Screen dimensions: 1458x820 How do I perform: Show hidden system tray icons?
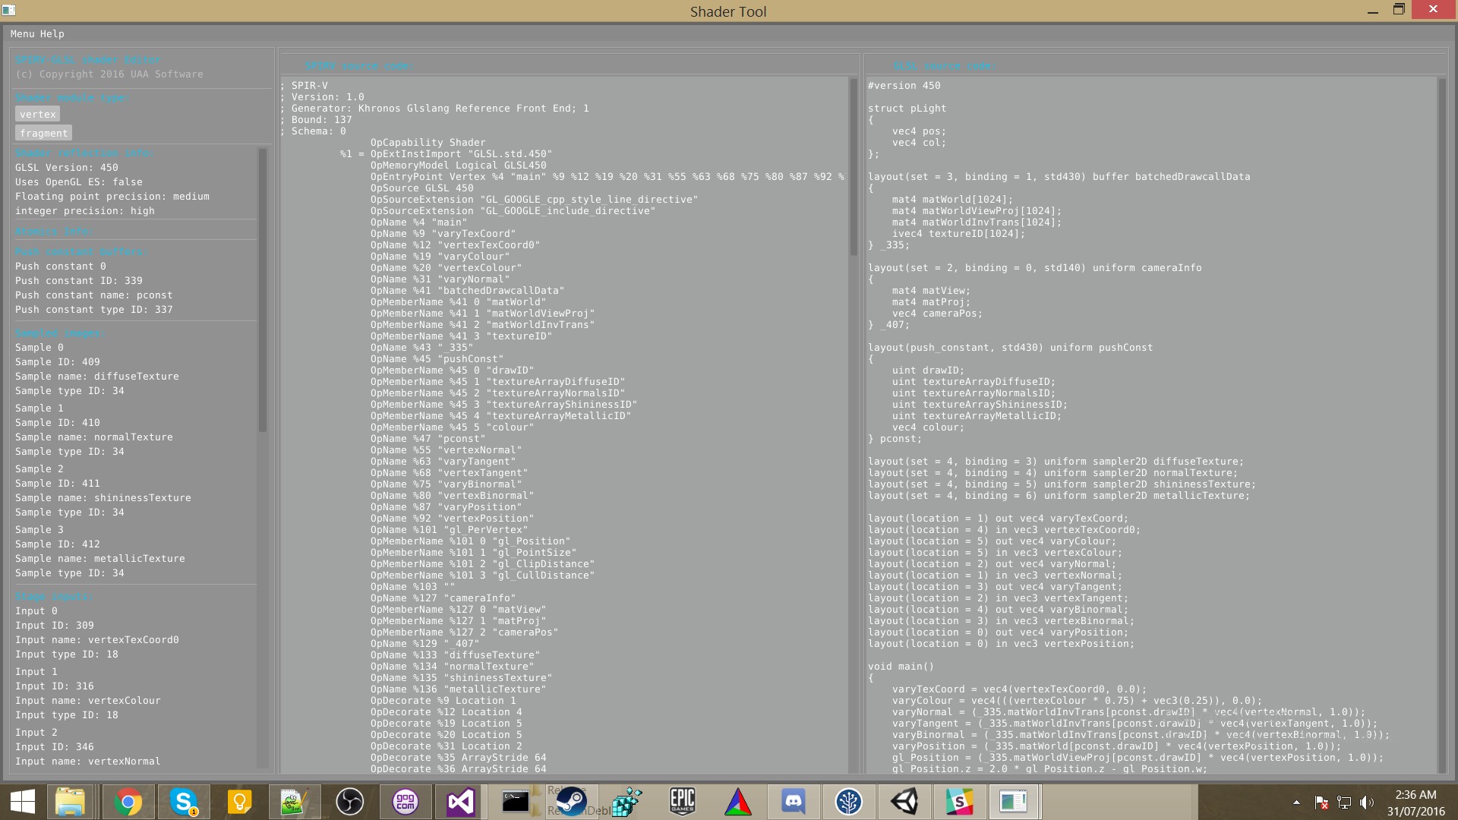pos(1296,803)
